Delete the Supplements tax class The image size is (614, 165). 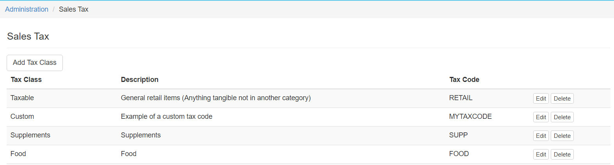562,136
